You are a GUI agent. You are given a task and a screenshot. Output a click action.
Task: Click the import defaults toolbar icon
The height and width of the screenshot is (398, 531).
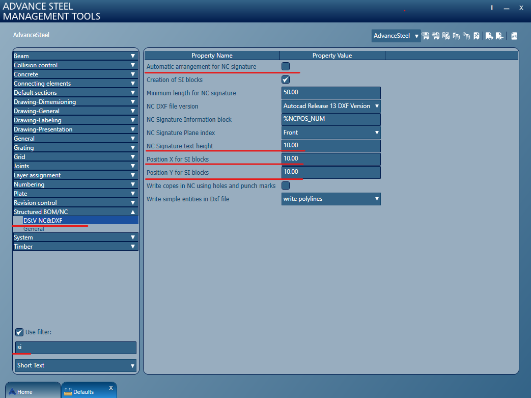point(499,36)
